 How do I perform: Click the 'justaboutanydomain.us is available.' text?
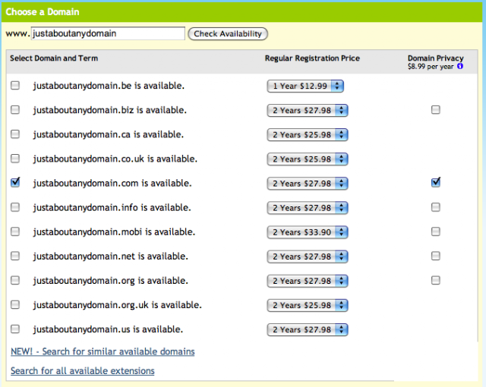point(108,329)
